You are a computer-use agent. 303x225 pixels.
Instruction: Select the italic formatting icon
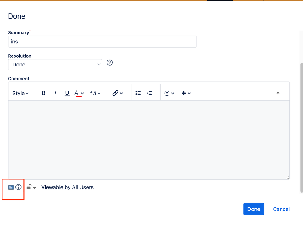pyautogui.click(x=55, y=93)
